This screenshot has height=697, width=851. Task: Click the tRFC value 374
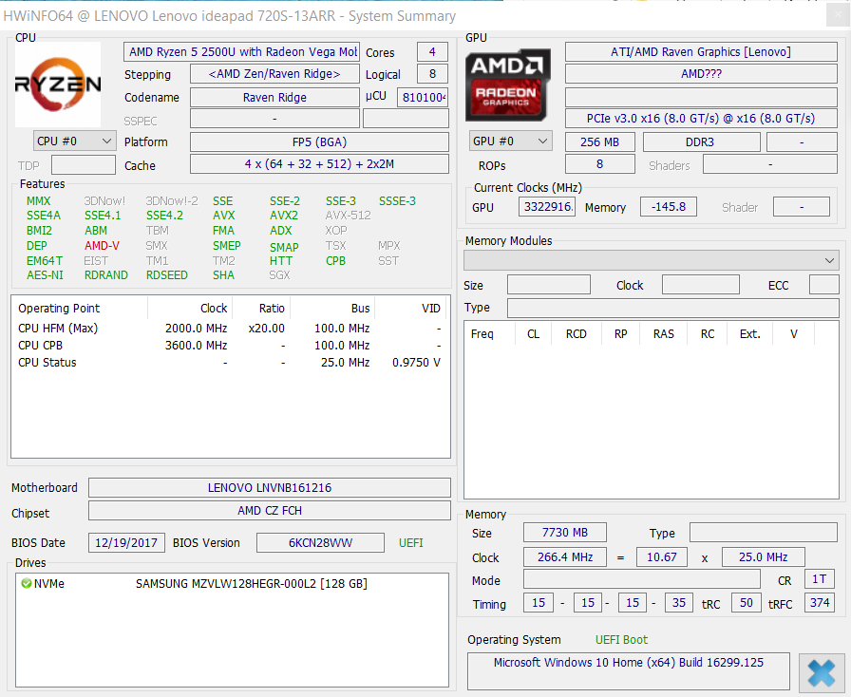tap(820, 603)
